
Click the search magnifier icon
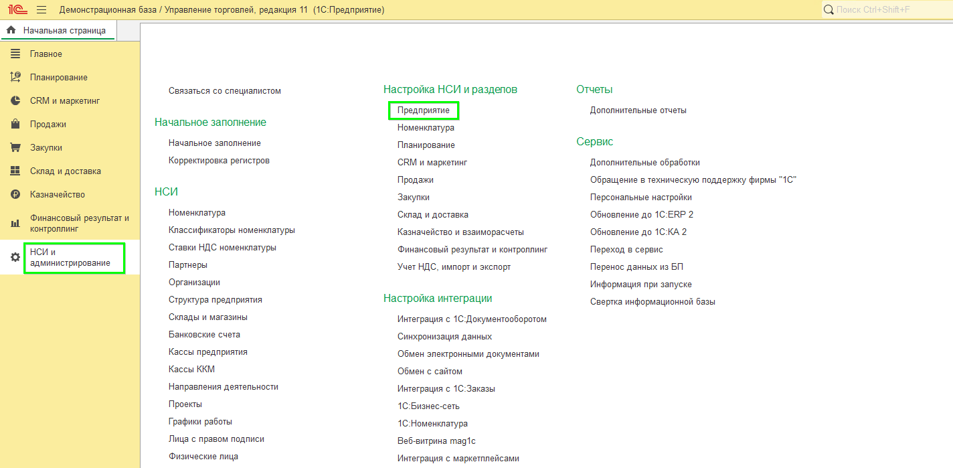pos(829,9)
